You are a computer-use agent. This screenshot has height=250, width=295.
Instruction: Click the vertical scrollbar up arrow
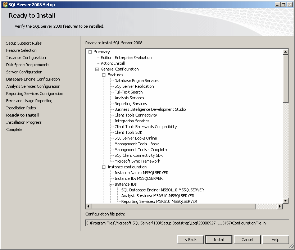point(285,52)
